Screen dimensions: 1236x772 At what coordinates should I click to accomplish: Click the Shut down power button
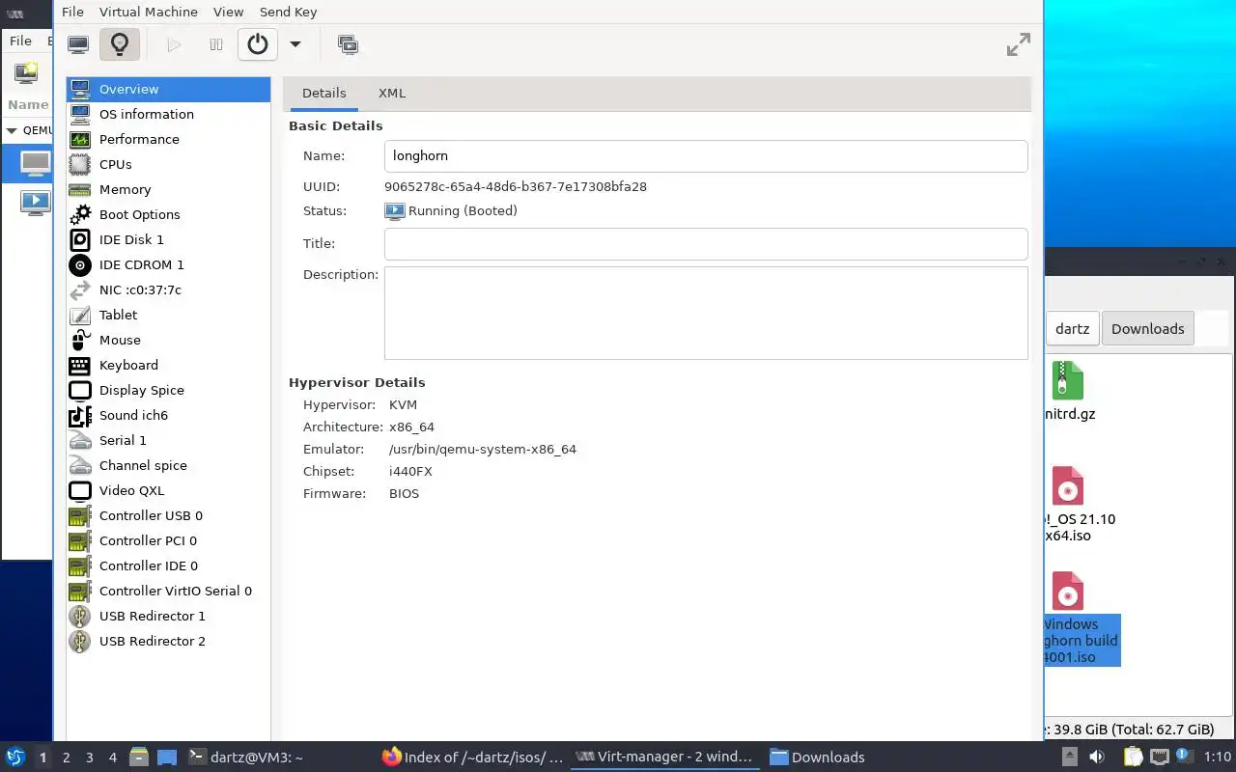(258, 44)
